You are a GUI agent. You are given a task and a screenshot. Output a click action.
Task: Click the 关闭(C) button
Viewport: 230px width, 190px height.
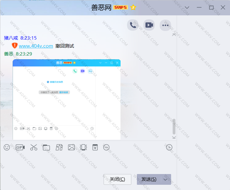pyautogui.click(x=117, y=179)
